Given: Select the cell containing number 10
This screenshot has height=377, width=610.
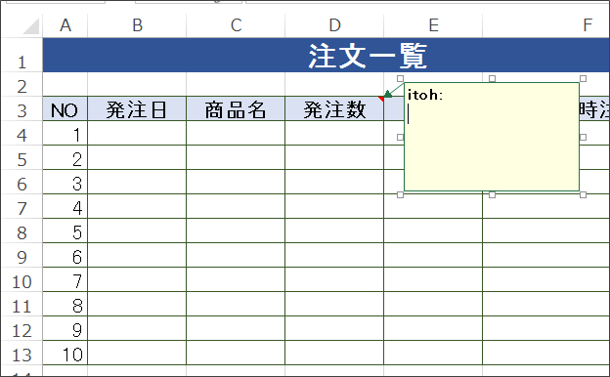Looking at the screenshot, I should click(65, 353).
